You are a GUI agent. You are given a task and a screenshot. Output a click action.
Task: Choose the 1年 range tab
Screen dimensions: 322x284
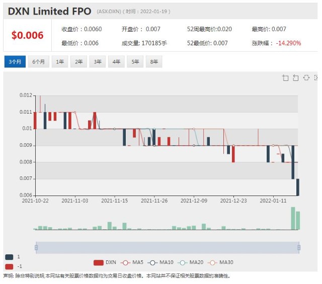[60, 61]
